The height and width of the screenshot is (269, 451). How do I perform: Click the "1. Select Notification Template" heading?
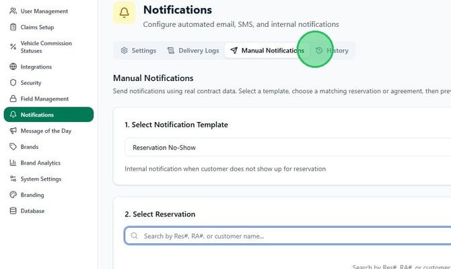click(x=176, y=125)
